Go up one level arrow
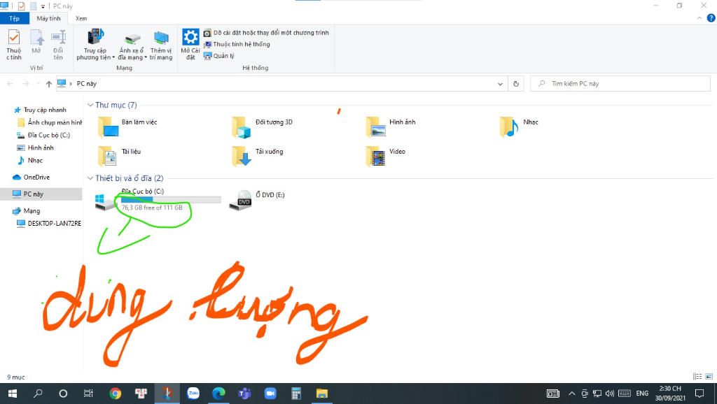Screen dimensions: 717x404 click(49, 84)
